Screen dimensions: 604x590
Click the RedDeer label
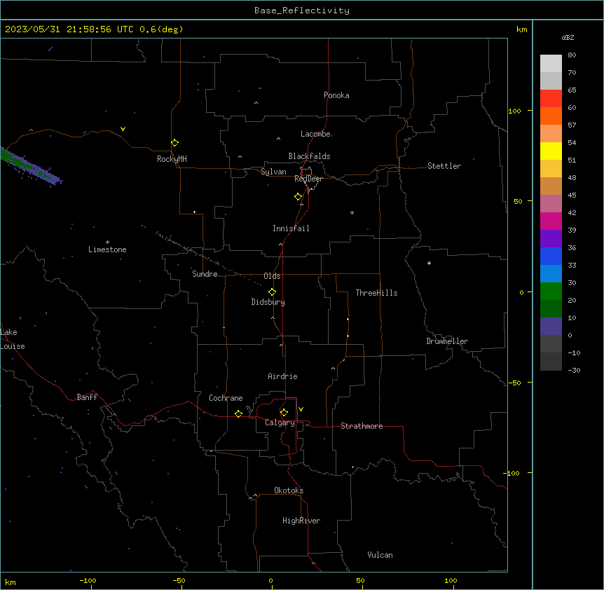tap(308, 179)
